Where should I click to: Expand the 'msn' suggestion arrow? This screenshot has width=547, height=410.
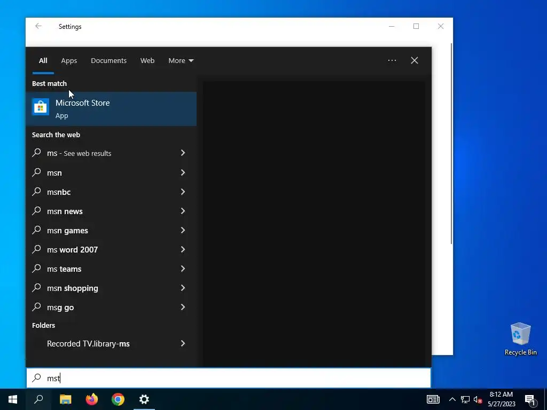(183, 172)
